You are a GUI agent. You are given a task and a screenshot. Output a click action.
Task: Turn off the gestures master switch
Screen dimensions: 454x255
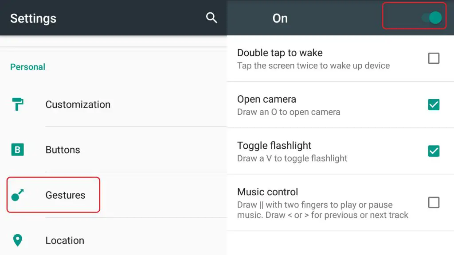click(431, 18)
